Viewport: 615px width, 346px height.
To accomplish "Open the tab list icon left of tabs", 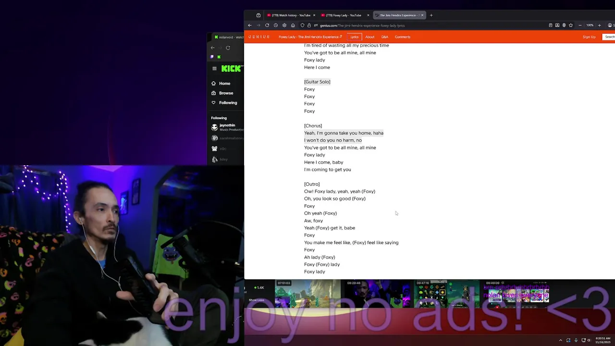I will tap(258, 15).
